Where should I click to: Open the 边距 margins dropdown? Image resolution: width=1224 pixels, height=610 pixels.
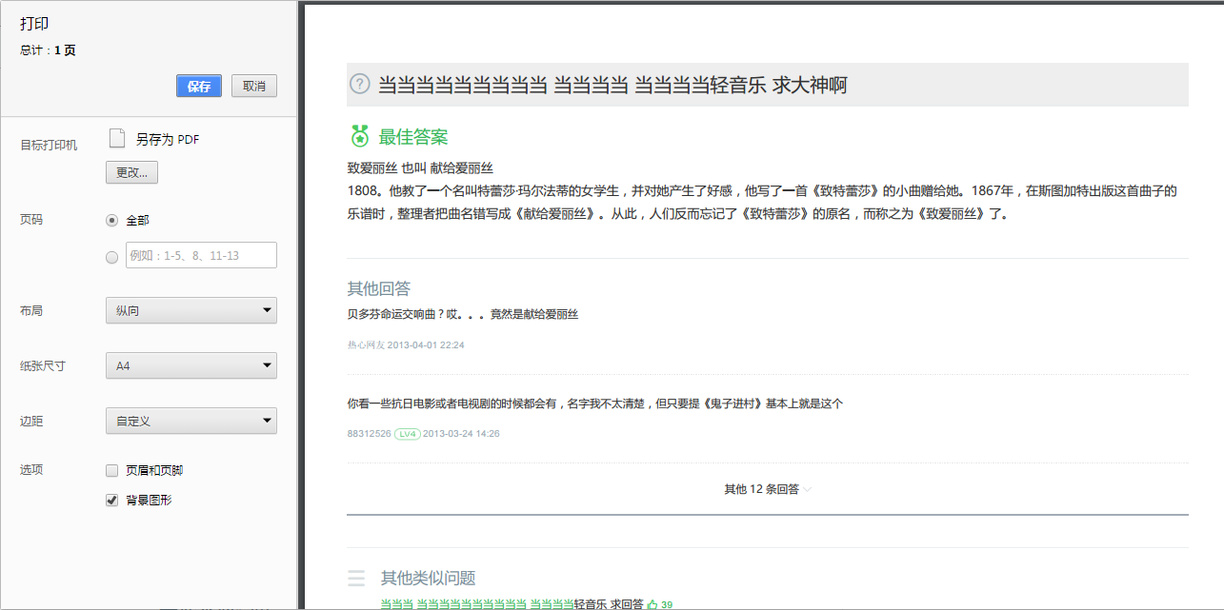(191, 420)
